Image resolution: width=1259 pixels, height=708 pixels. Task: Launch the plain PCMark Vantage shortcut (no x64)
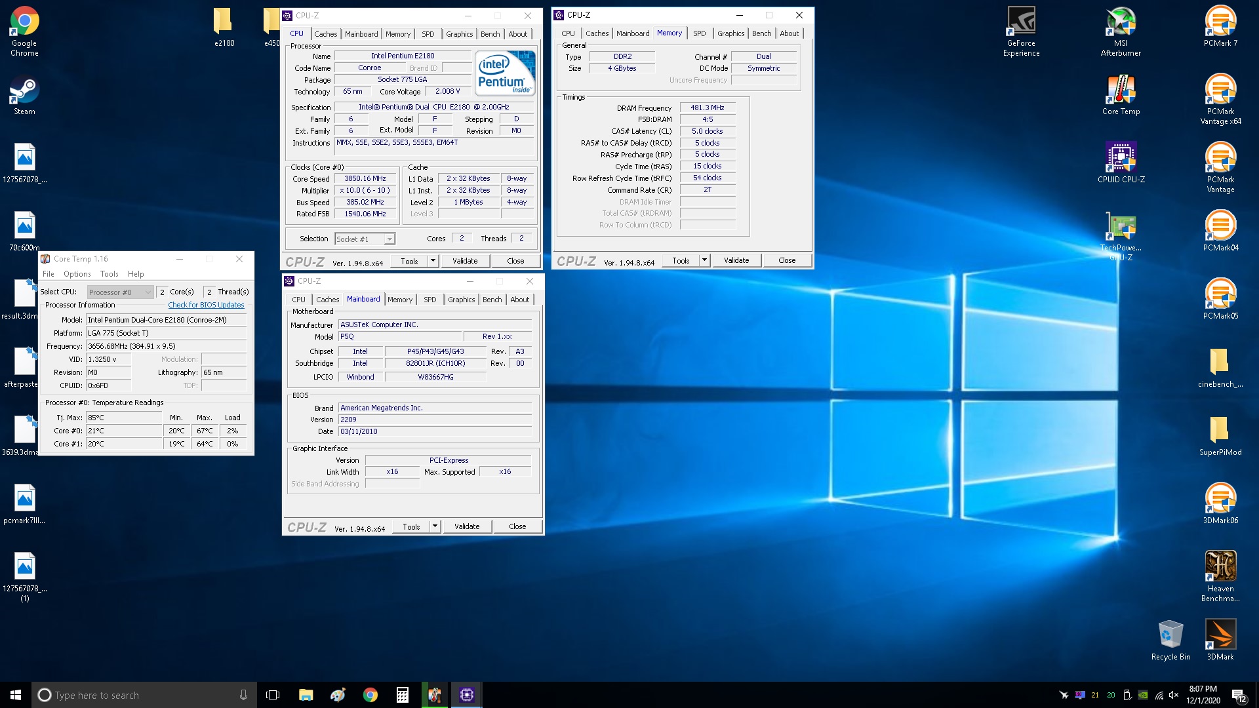(x=1220, y=167)
